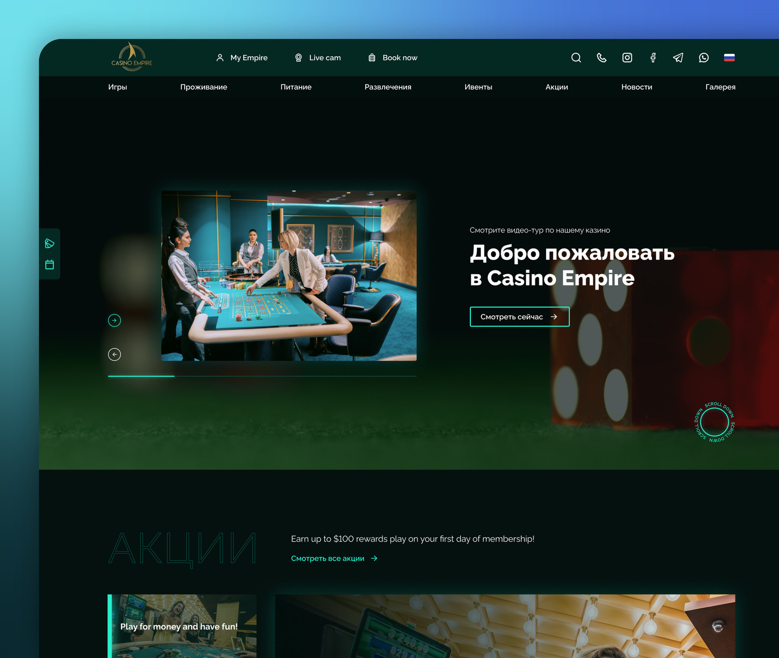Click the Смотреть сейчас button
The height and width of the screenshot is (658, 779).
[519, 317]
